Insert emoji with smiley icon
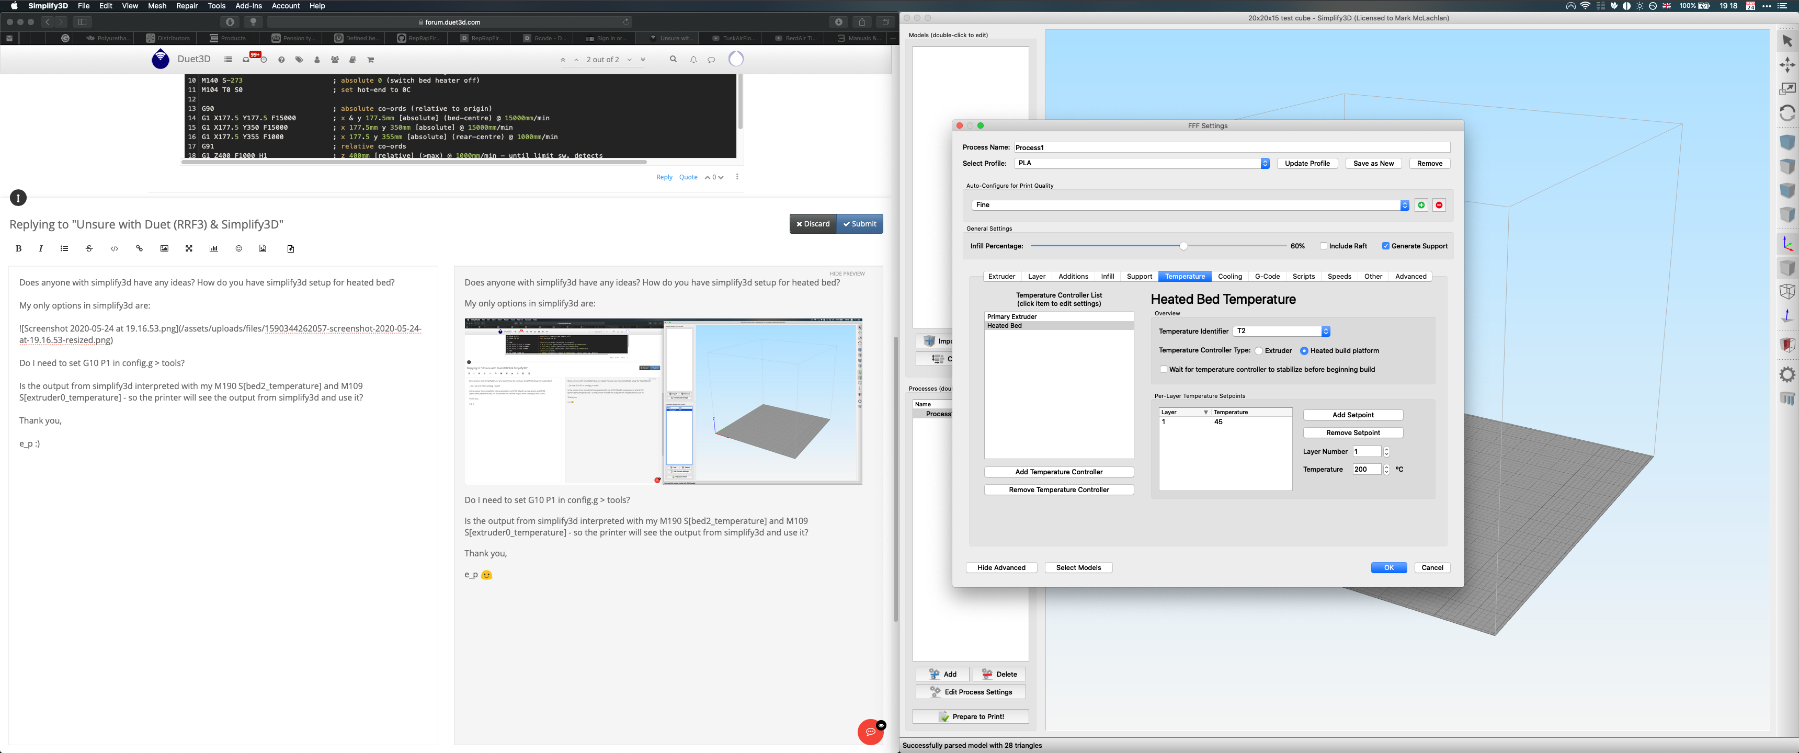This screenshot has height=753, width=1799. (239, 249)
